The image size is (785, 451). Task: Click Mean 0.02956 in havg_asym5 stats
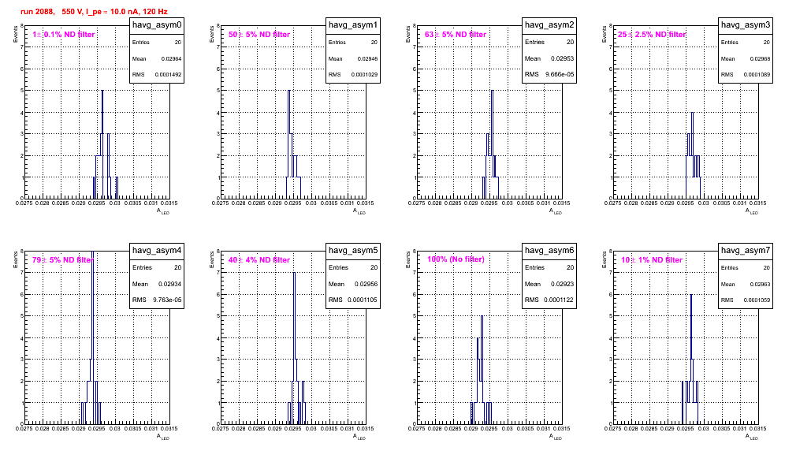[353, 284]
